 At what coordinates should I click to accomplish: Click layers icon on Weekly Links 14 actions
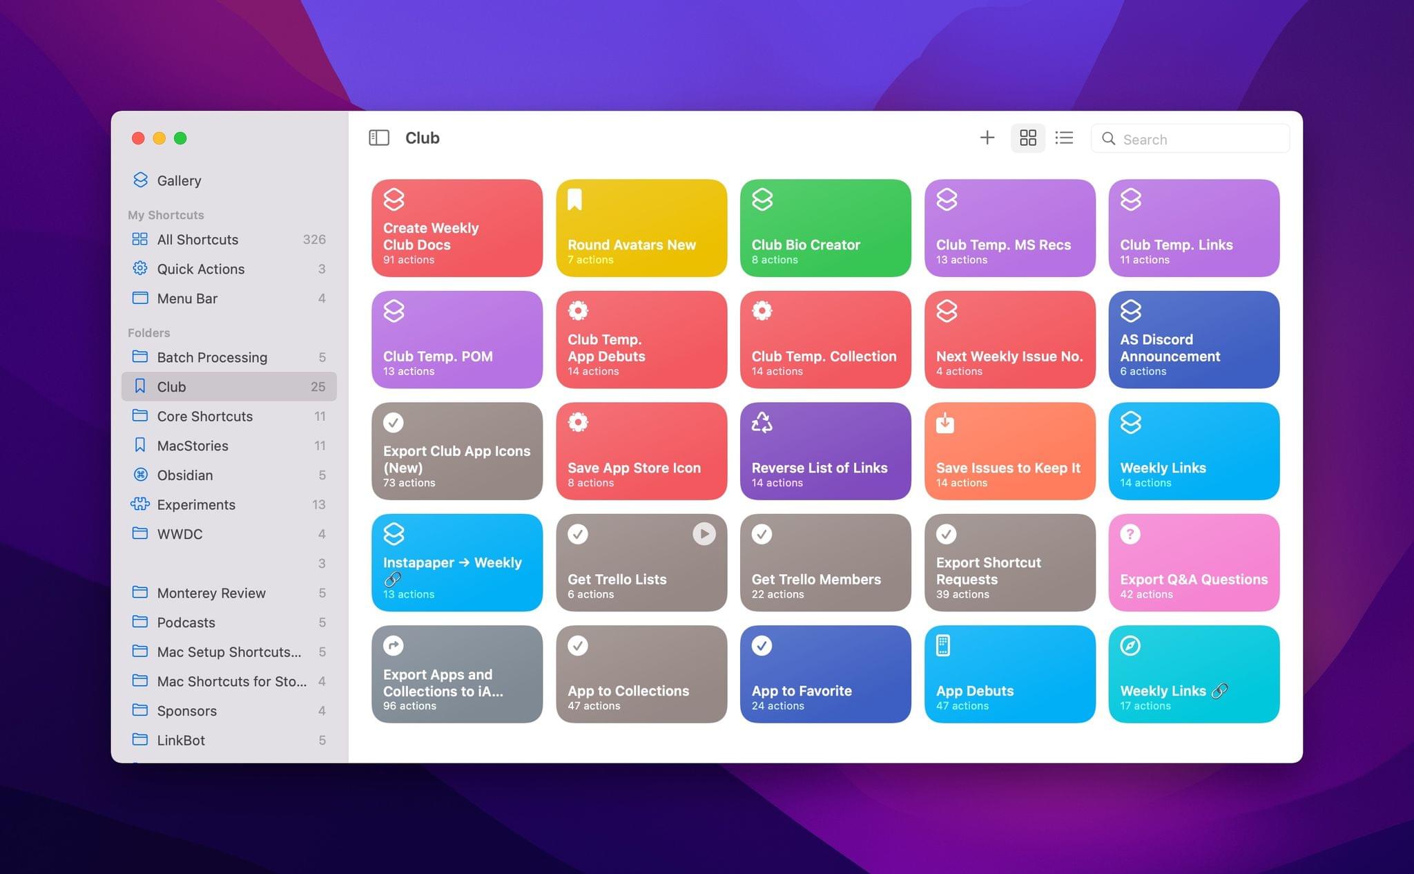coord(1131,422)
